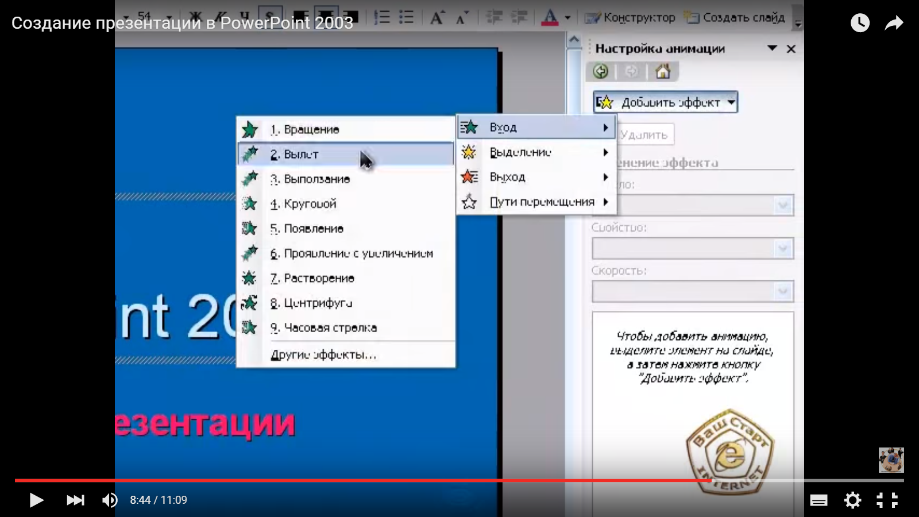The width and height of the screenshot is (919, 517).
Task: Click the decrease indent icon
Action: 494,17
